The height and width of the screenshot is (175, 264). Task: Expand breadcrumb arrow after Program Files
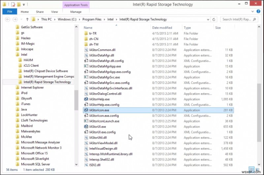pos(104,19)
